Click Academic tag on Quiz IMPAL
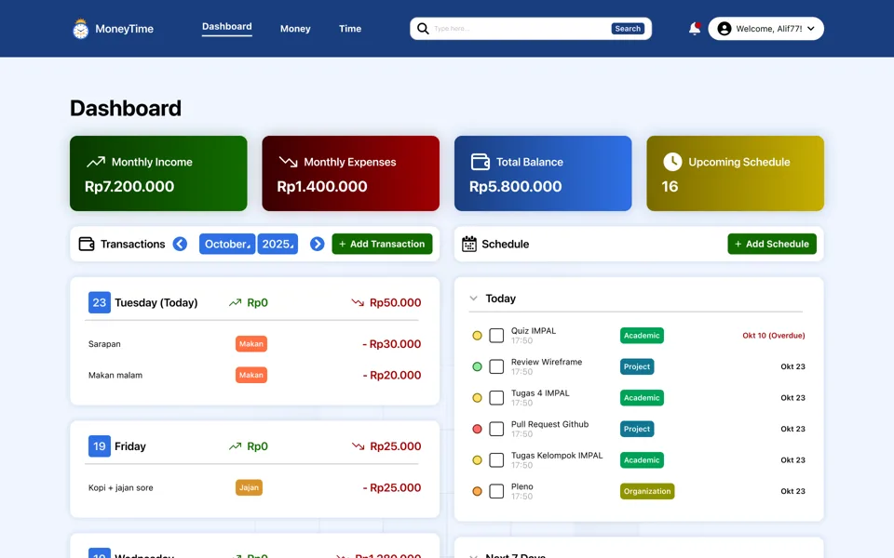This screenshot has height=558, width=894. [x=642, y=336]
